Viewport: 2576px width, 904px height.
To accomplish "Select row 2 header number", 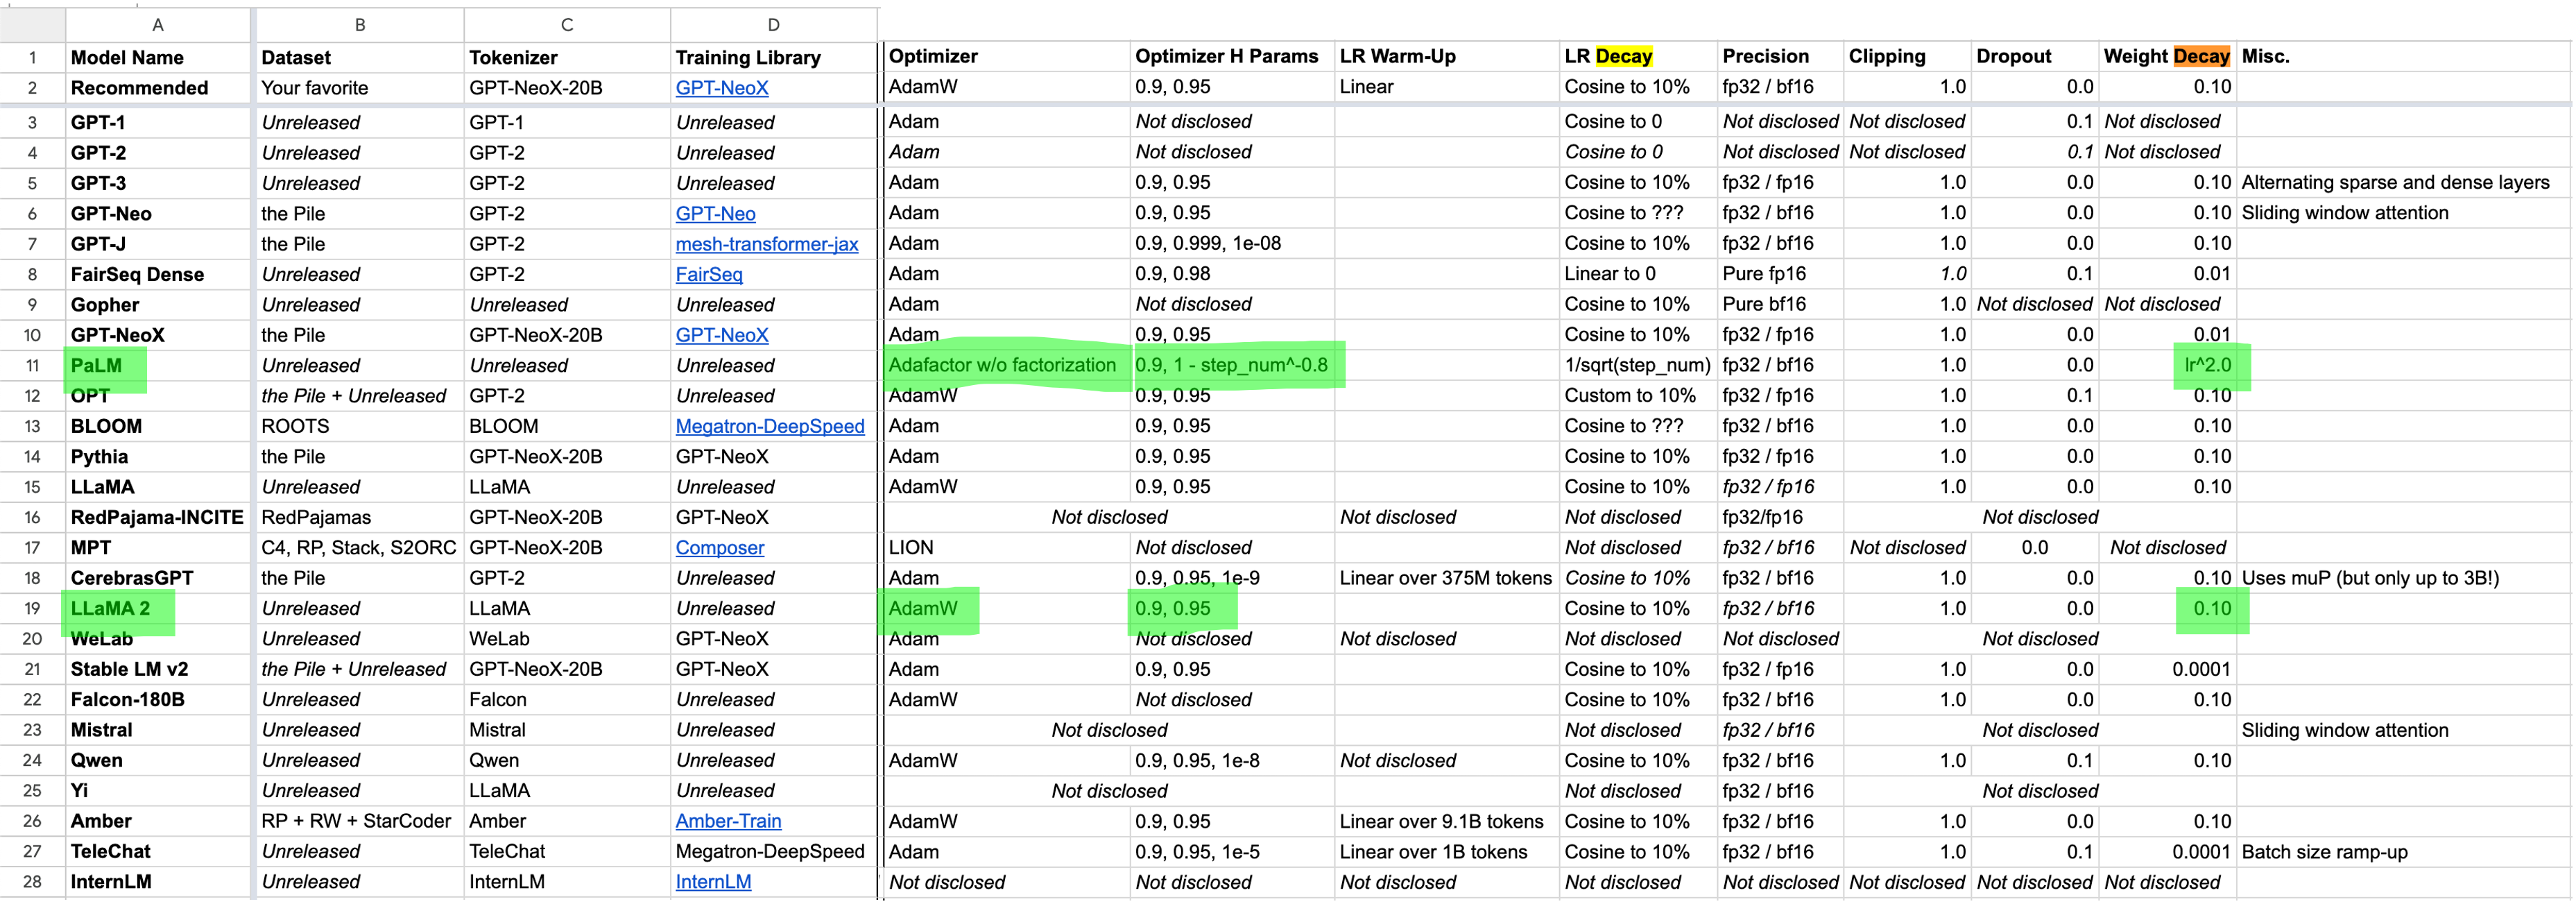I will (x=32, y=88).
